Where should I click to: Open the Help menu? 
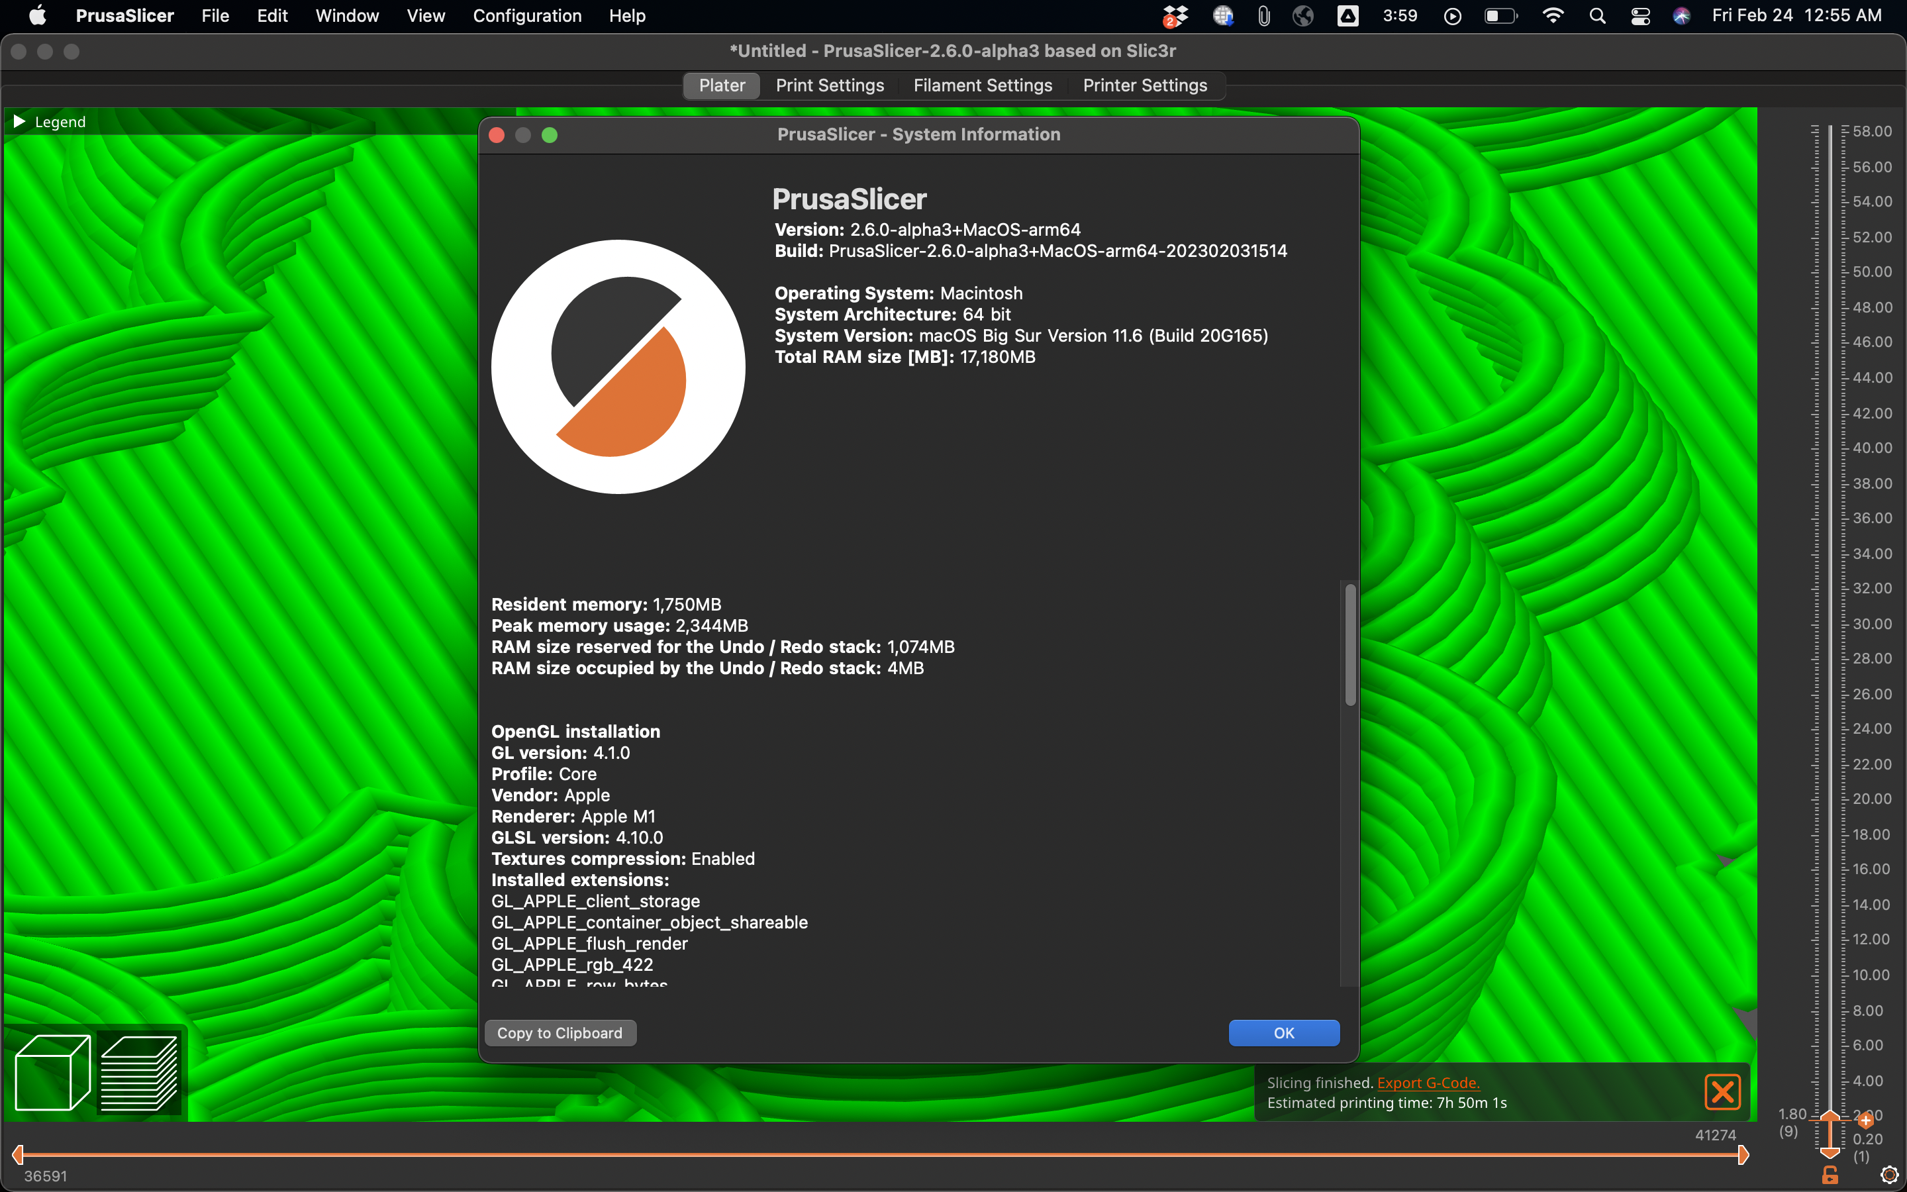(x=627, y=16)
